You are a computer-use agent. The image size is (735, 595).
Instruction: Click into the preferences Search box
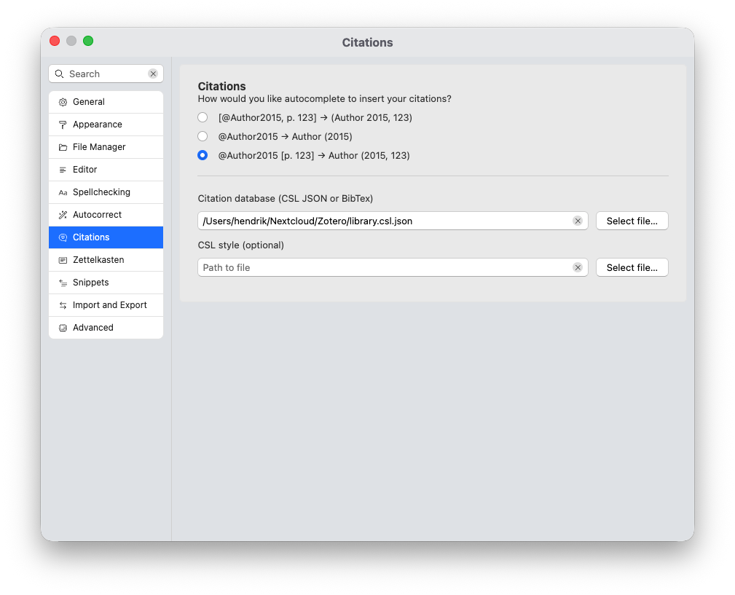pos(106,74)
